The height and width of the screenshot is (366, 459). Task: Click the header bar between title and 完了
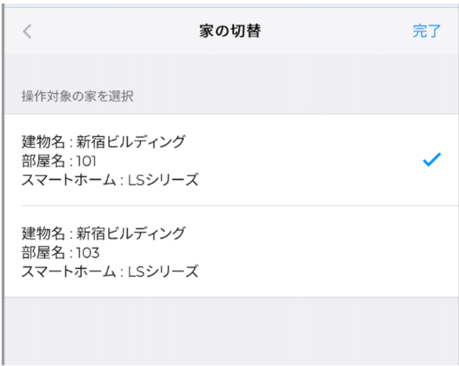tap(338, 32)
